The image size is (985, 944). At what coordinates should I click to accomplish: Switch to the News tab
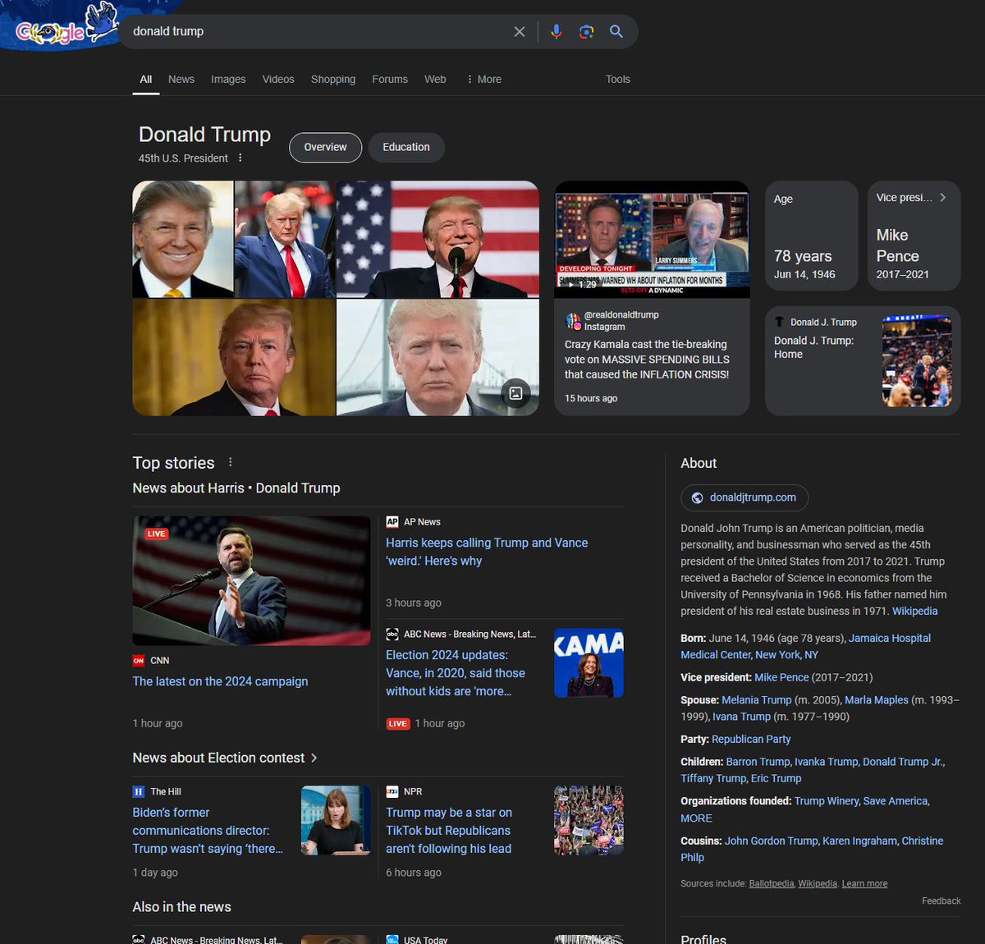[x=181, y=79]
